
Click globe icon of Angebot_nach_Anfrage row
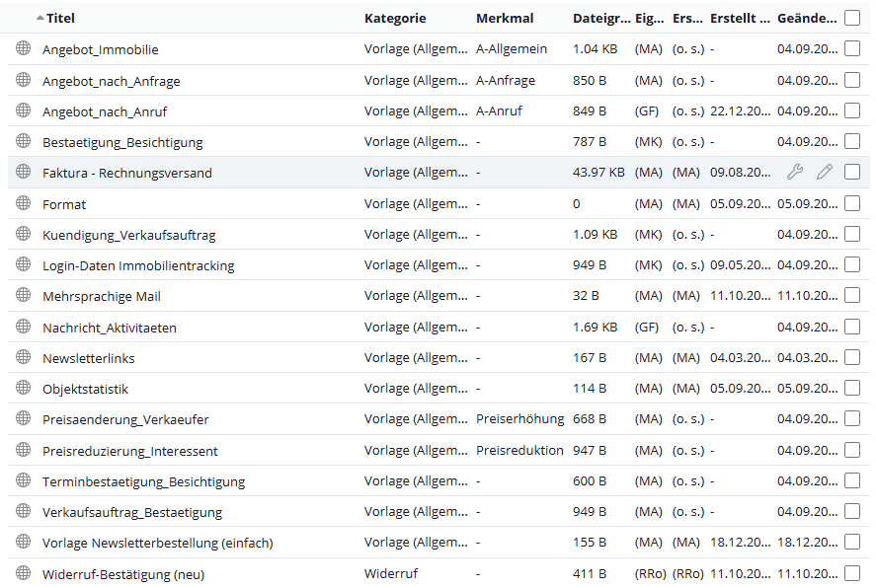23,80
